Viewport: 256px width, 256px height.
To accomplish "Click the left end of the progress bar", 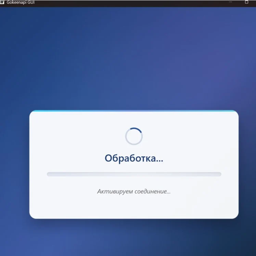I will 49,174.
